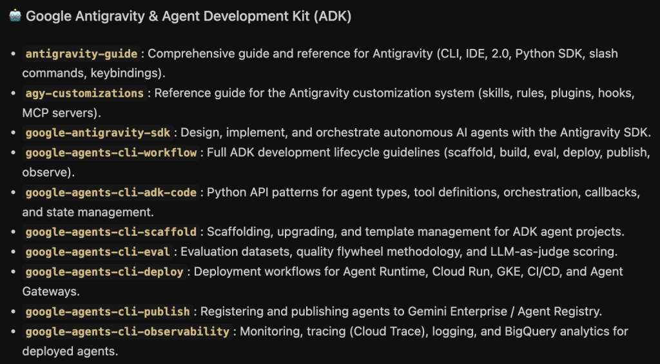
Task: Click text "Evaluation datasets, quality flywheel methodology"
Action: (321, 252)
